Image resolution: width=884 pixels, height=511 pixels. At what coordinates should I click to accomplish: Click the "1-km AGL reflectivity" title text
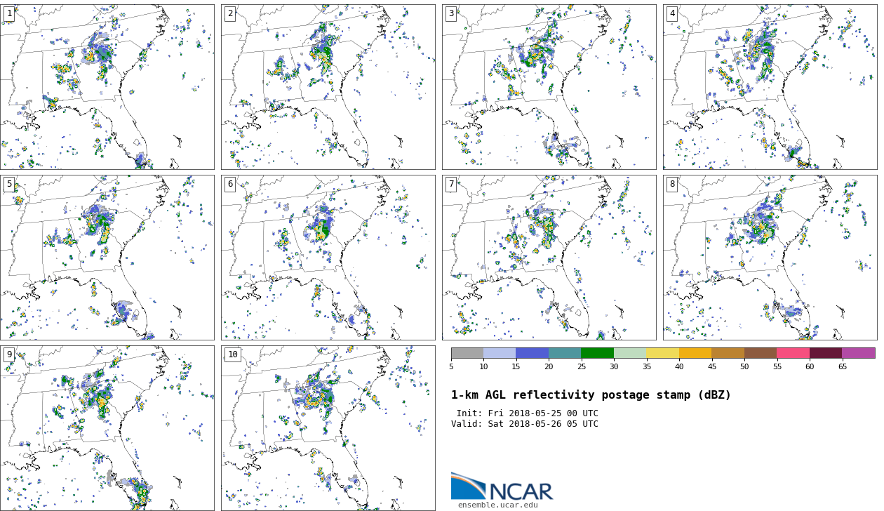pos(591,395)
